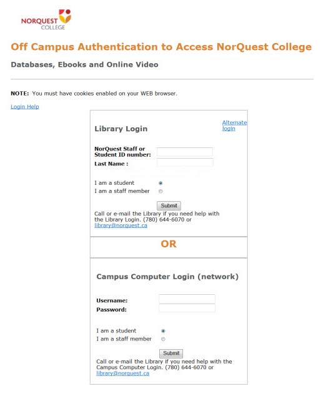The width and height of the screenshot is (321, 396).
Task: Click the Campus Computer Login (network) heading
Action: [167, 277]
